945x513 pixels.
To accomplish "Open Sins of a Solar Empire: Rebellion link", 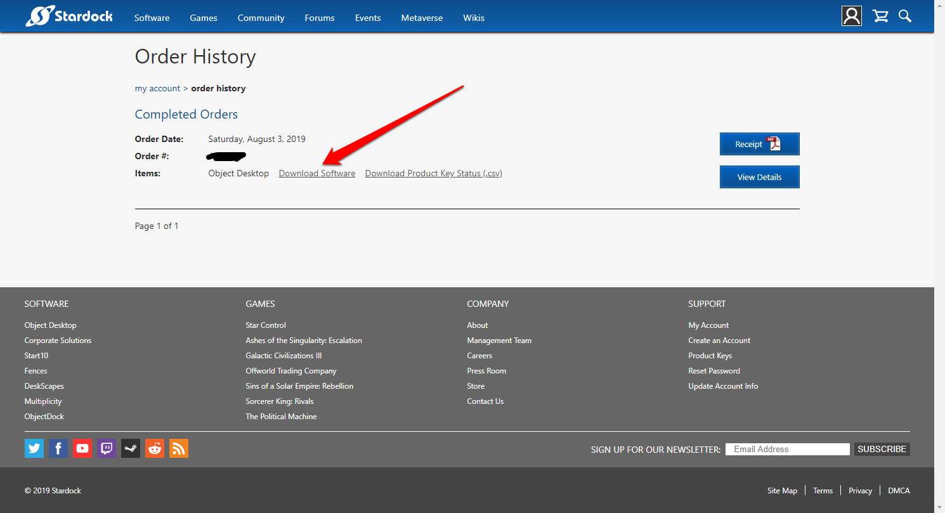I will (x=299, y=386).
